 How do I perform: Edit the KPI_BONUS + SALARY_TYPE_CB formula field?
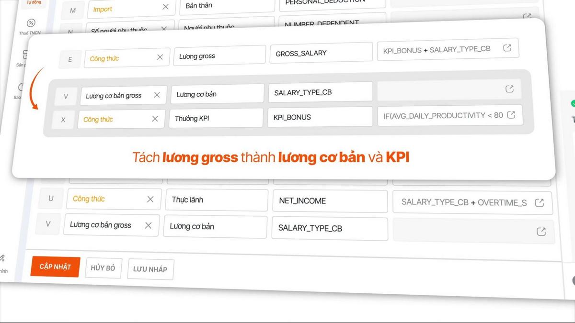(448, 48)
